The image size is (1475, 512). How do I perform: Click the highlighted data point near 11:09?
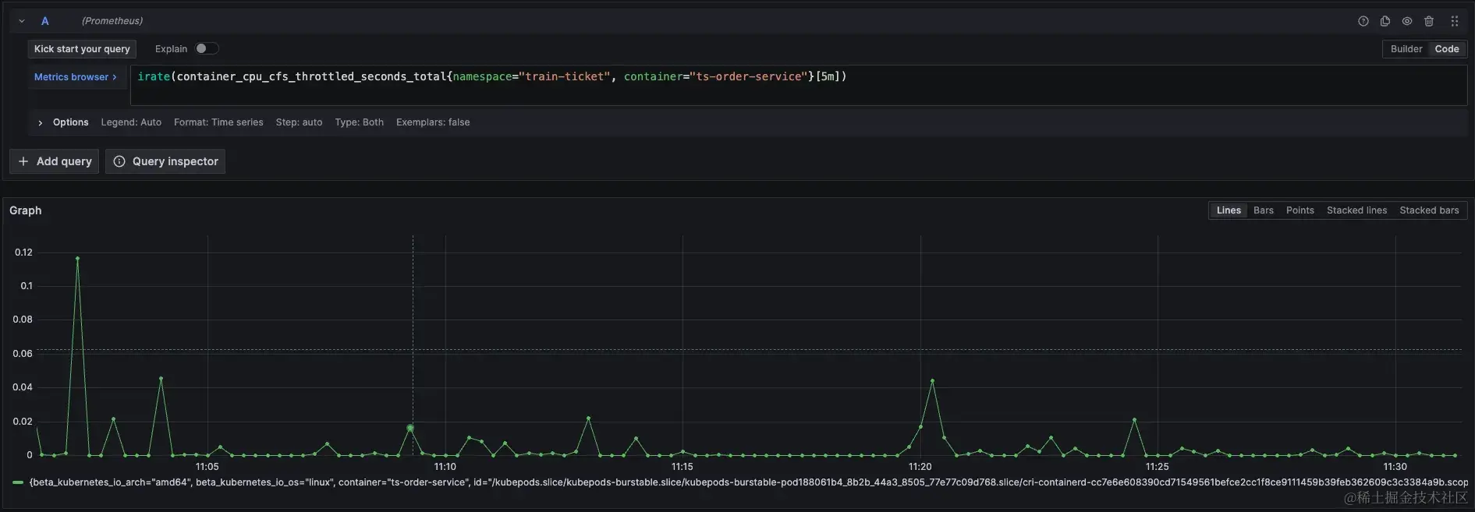[410, 428]
